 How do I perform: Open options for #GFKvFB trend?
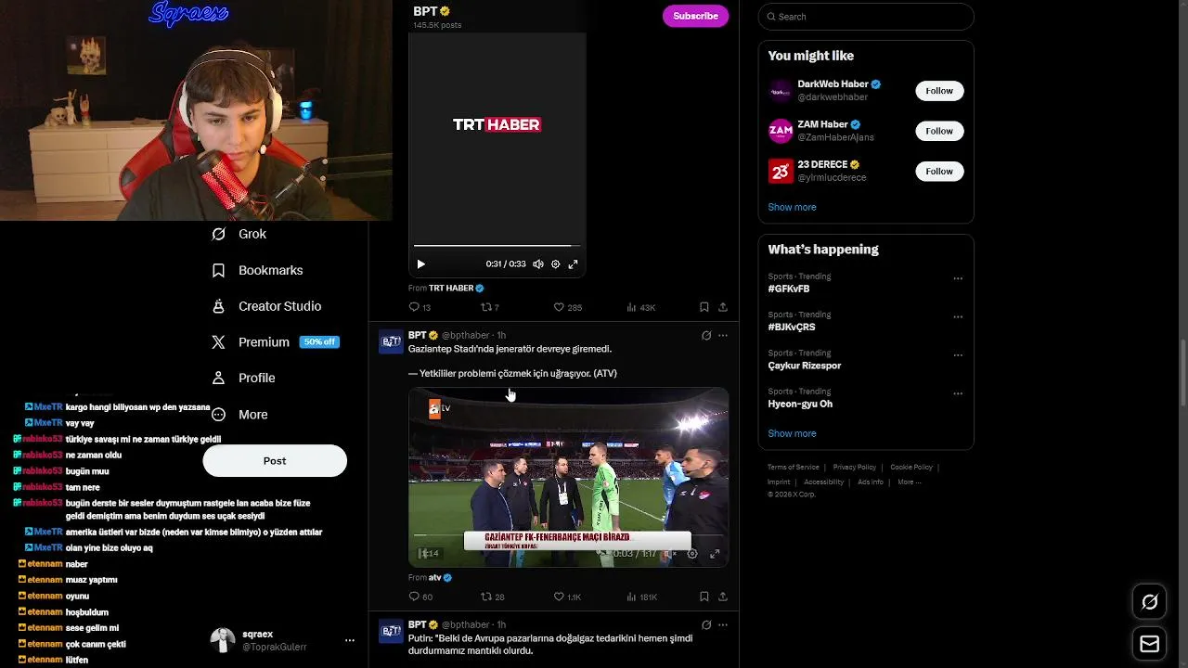tap(958, 278)
